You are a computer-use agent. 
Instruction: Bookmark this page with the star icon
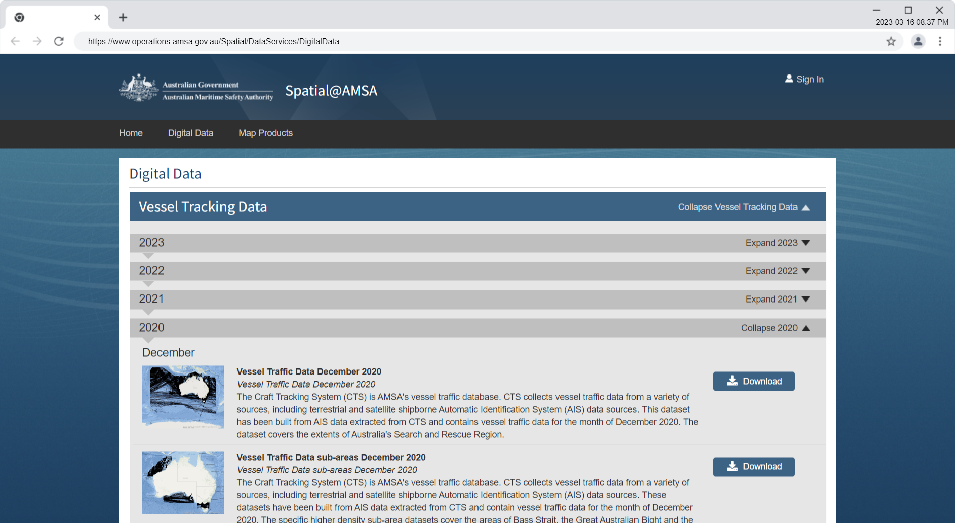pos(891,41)
